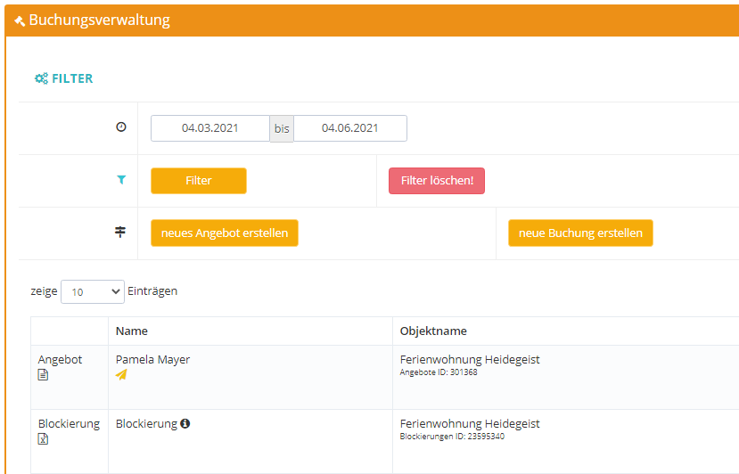This screenshot has width=739, height=474.
Task: Click the gavel icon beside Buchungsverwaltung
Action: (20, 20)
